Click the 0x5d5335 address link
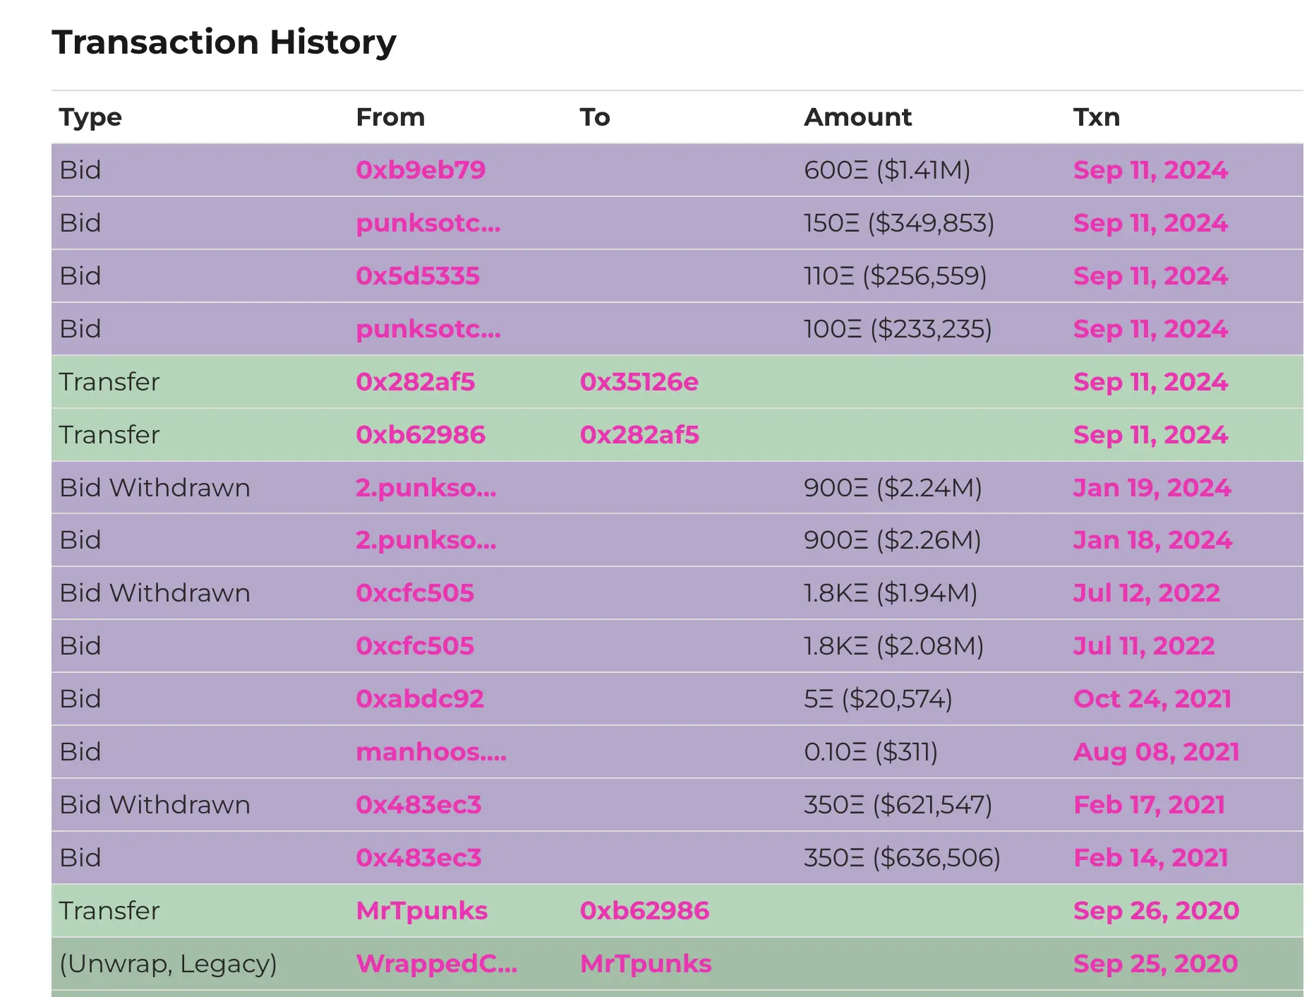Image resolution: width=1314 pixels, height=997 pixels. (x=418, y=276)
